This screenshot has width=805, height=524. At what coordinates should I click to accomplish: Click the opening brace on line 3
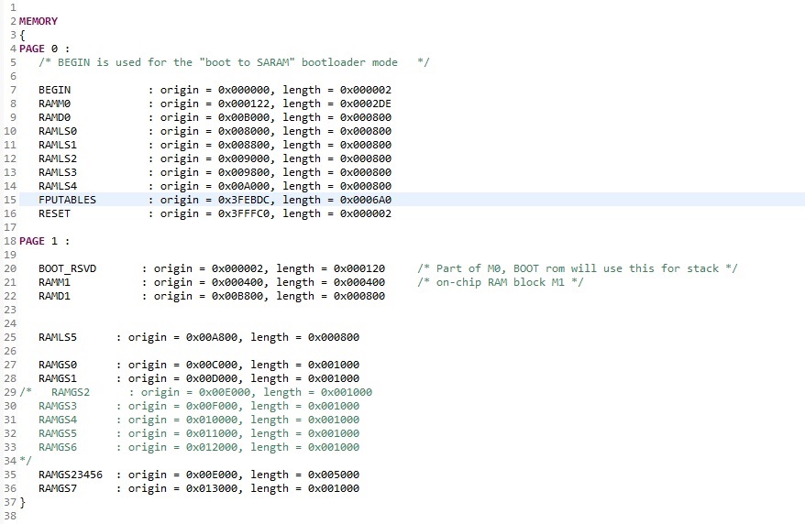[22, 35]
